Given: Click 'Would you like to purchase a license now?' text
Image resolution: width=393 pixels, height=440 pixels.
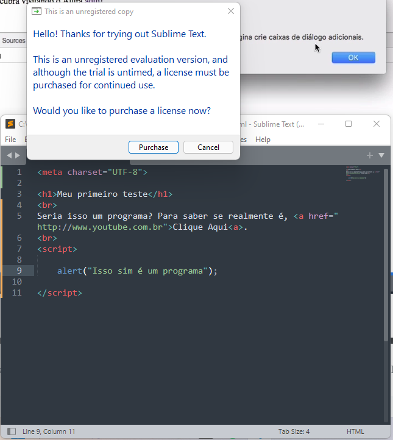Looking at the screenshot, I should [x=122, y=111].
